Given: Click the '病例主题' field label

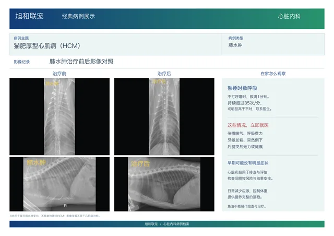Looking at the screenshot, I should 21,38.
